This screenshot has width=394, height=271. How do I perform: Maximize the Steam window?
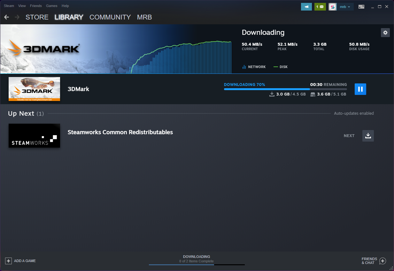[380, 6]
